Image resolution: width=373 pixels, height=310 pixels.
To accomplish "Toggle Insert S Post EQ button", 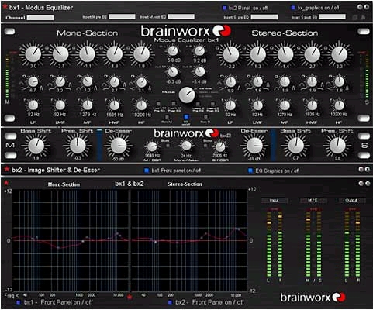I will point(213,104).
